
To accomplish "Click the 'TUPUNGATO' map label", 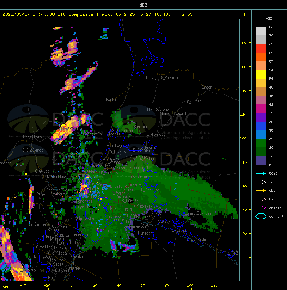I will tap(56, 240).
